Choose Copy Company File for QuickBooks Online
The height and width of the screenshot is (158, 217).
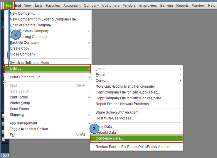[x=129, y=98]
